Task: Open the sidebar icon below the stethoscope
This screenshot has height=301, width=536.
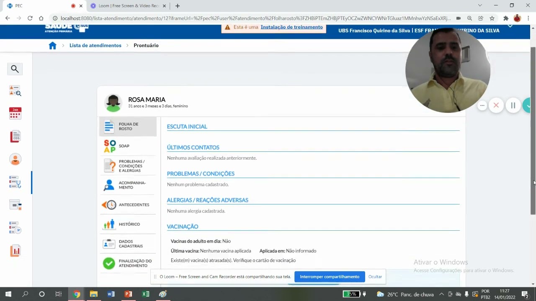Action: [x=15, y=205]
